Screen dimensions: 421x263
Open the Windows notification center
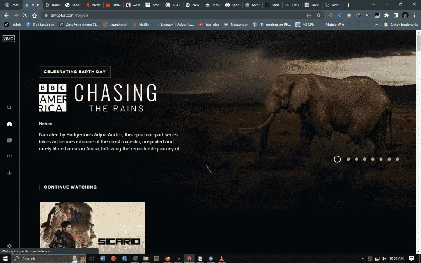[x=411, y=259]
